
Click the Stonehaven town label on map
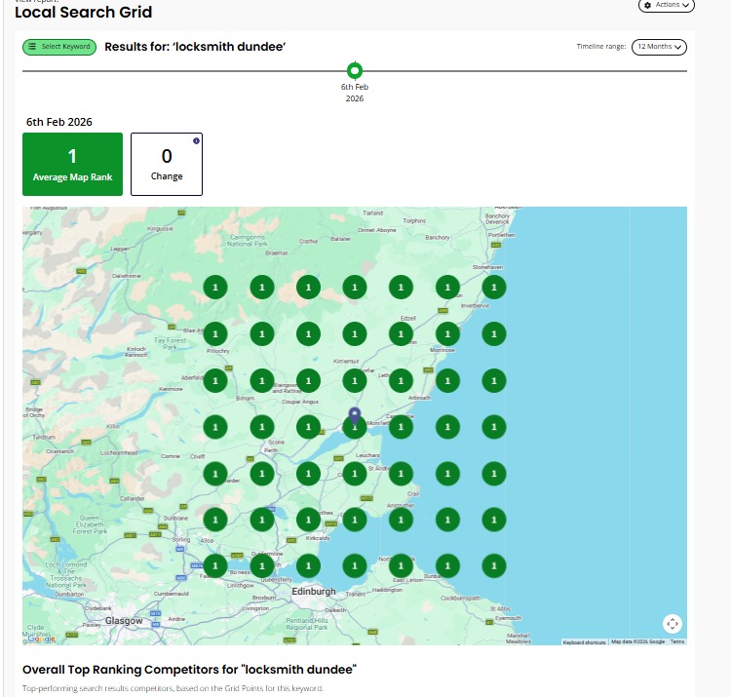pos(487,267)
